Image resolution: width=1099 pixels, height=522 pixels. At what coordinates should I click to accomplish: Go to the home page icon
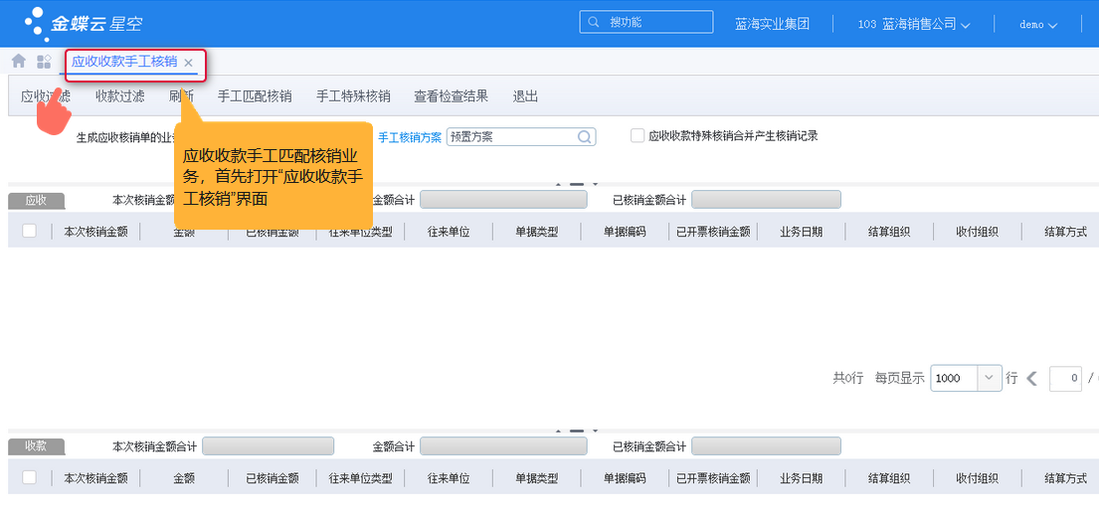coord(19,62)
